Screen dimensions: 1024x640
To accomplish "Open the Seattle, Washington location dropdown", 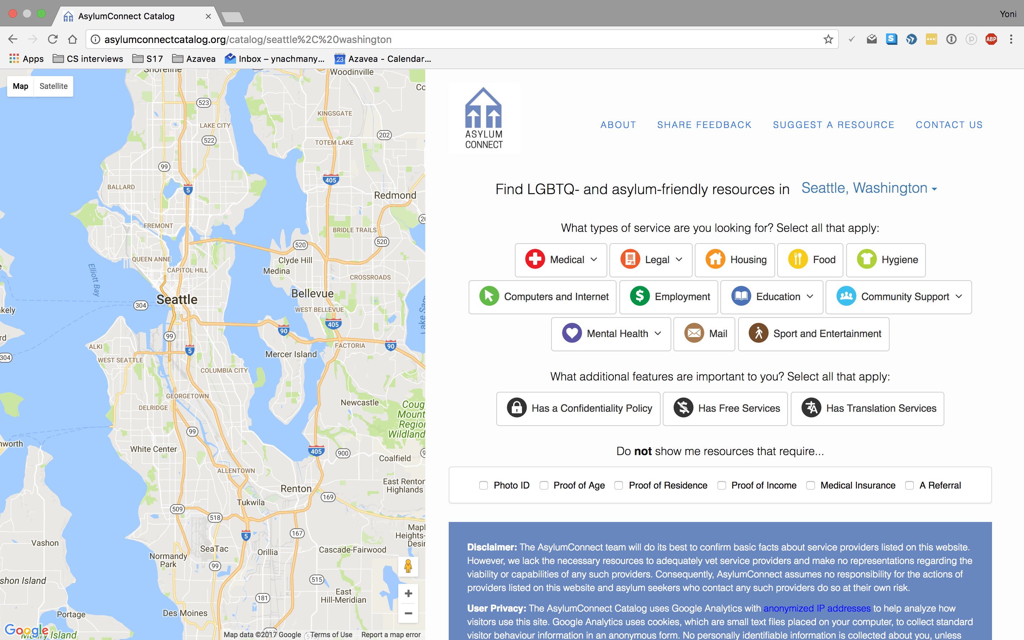I will (869, 188).
